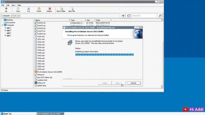The height and width of the screenshot is (115, 205).
Task: Select drive Z: in the tree
Action: click(9, 35)
